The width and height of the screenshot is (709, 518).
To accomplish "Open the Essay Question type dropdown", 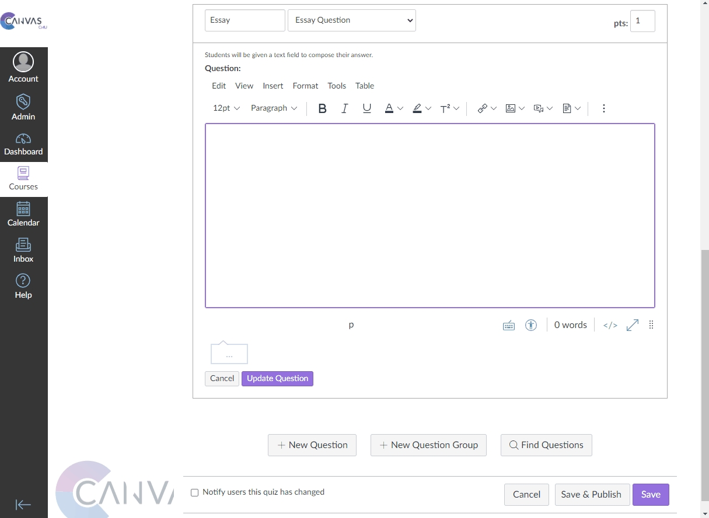I will click(x=352, y=20).
